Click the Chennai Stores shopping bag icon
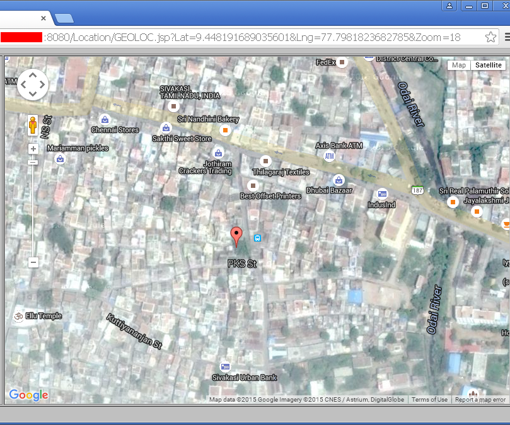The width and height of the screenshot is (510, 425). [x=105, y=119]
